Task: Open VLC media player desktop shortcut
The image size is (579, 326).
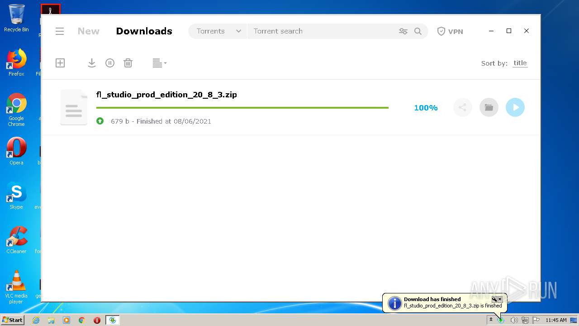Action: (x=16, y=287)
